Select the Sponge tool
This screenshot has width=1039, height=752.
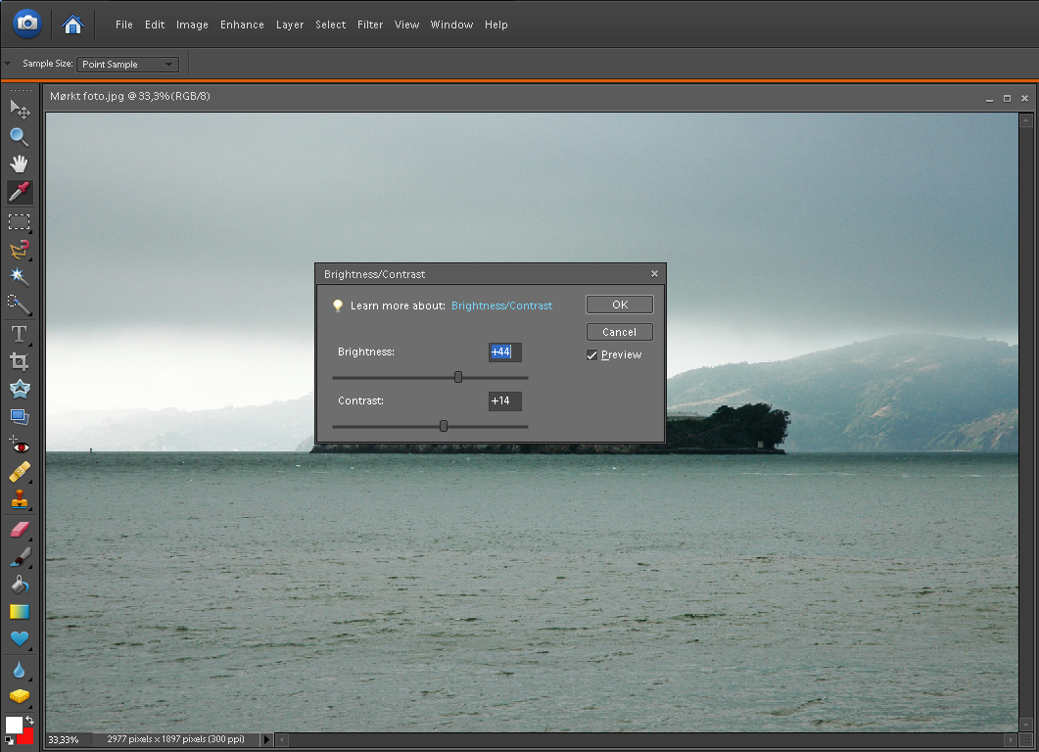click(19, 696)
